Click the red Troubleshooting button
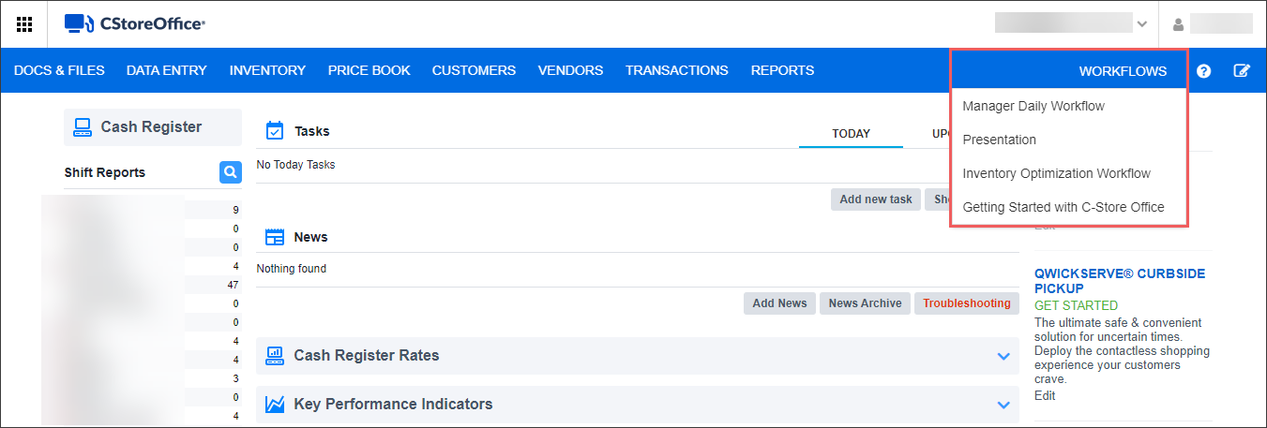The width and height of the screenshot is (1267, 428). pos(966,303)
